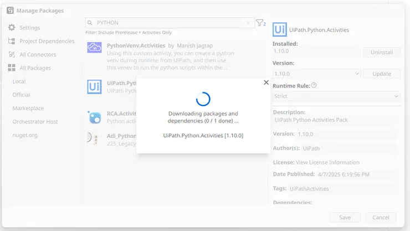Viewport: 410px width, 231px height.
Task: Click the search magnifier icon
Action: pyautogui.click(x=90, y=23)
